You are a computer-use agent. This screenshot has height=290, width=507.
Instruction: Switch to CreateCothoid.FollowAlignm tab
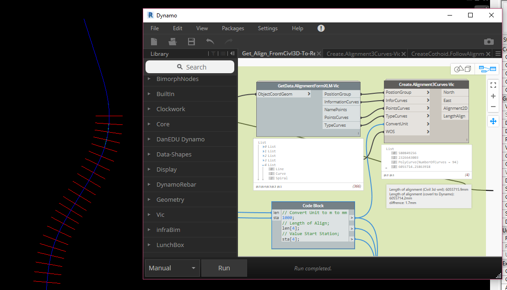[x=448, y=54]
